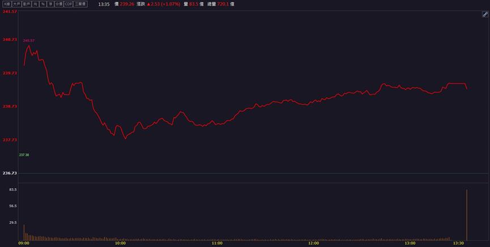Select the K線 chart button
The height and width of the screenshot is (247, 490).
[x=7, y=4]
